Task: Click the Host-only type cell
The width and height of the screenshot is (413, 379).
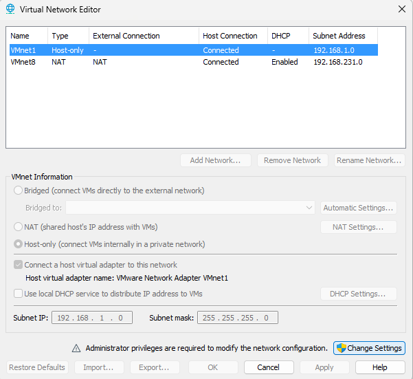Action: 68,50
